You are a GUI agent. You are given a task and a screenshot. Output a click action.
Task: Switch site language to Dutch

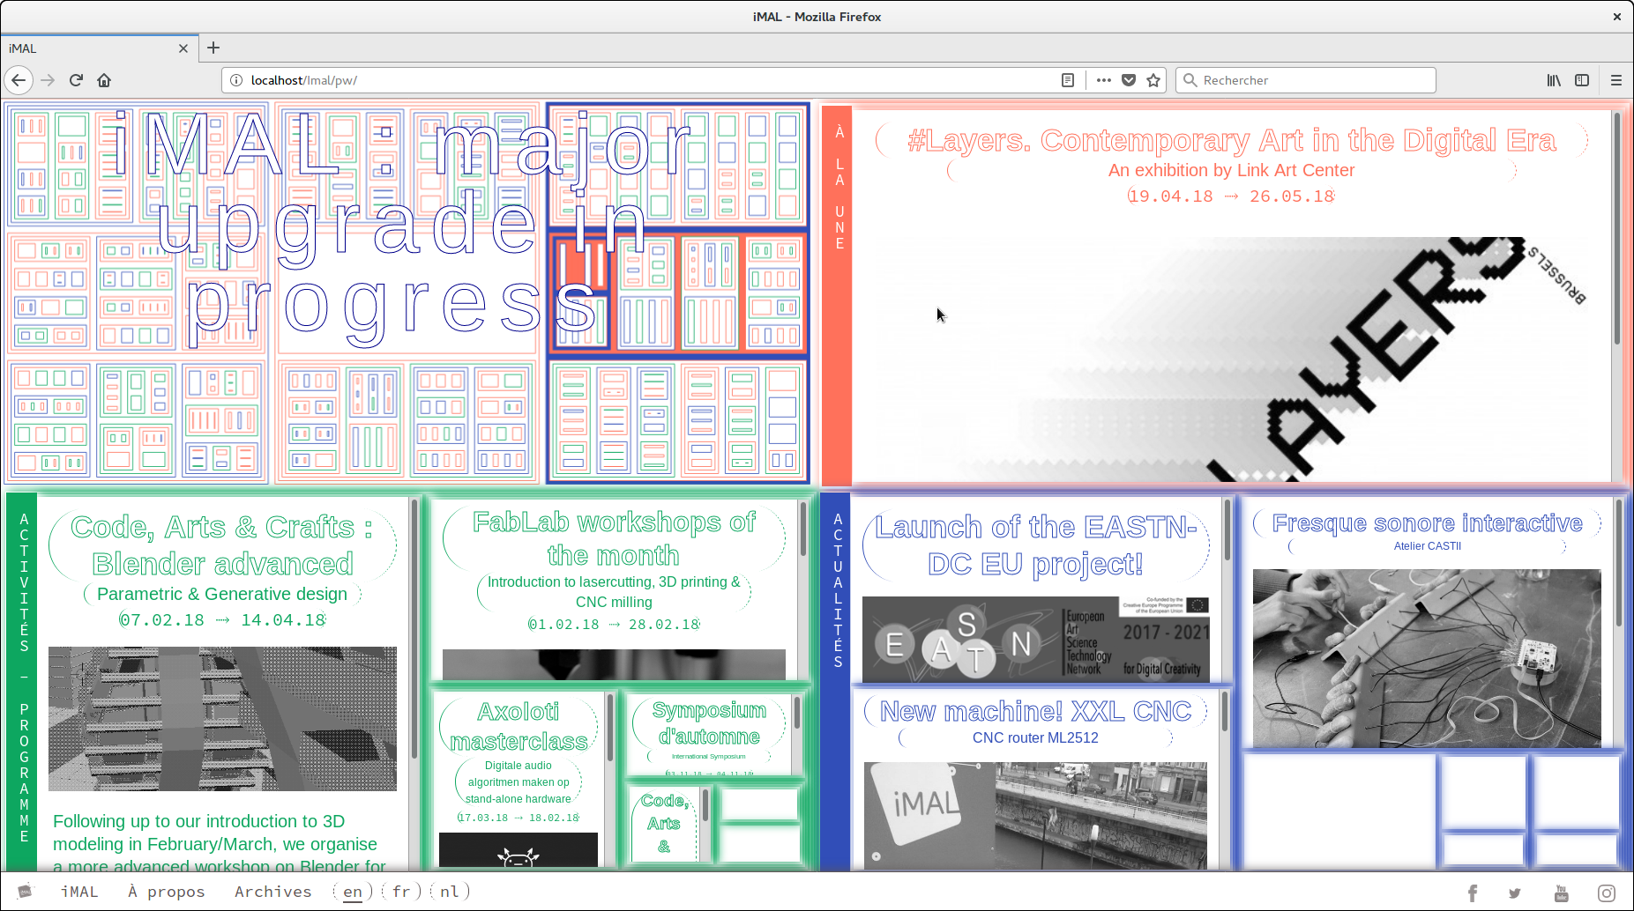click(450, 892)
